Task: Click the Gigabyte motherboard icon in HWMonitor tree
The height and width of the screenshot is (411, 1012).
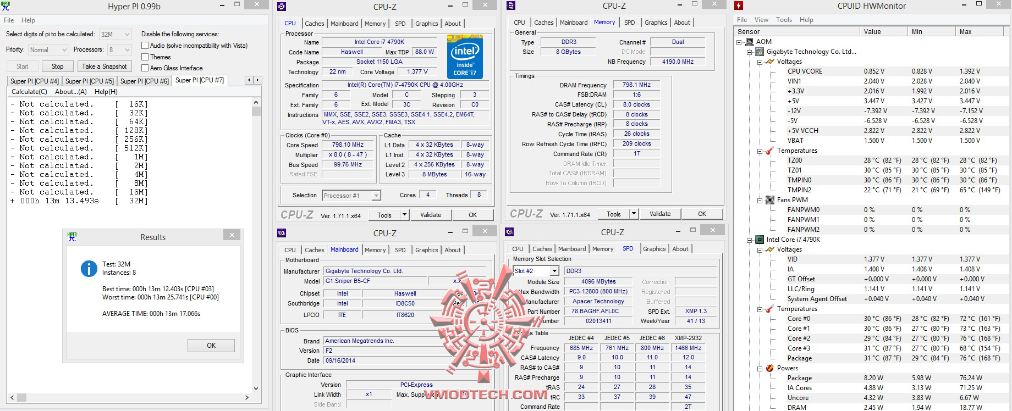Action: pyautogui.click(x=759, y=52)
